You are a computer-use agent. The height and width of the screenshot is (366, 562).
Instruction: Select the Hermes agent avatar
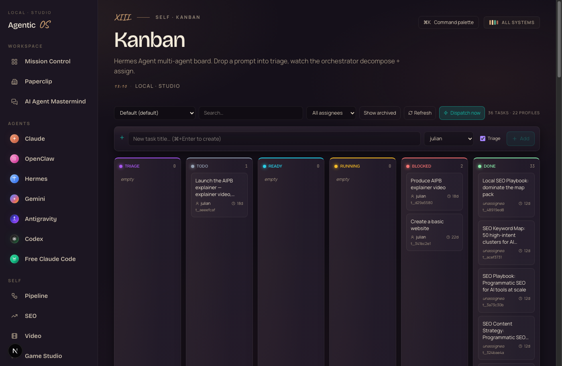click(14, 179)
